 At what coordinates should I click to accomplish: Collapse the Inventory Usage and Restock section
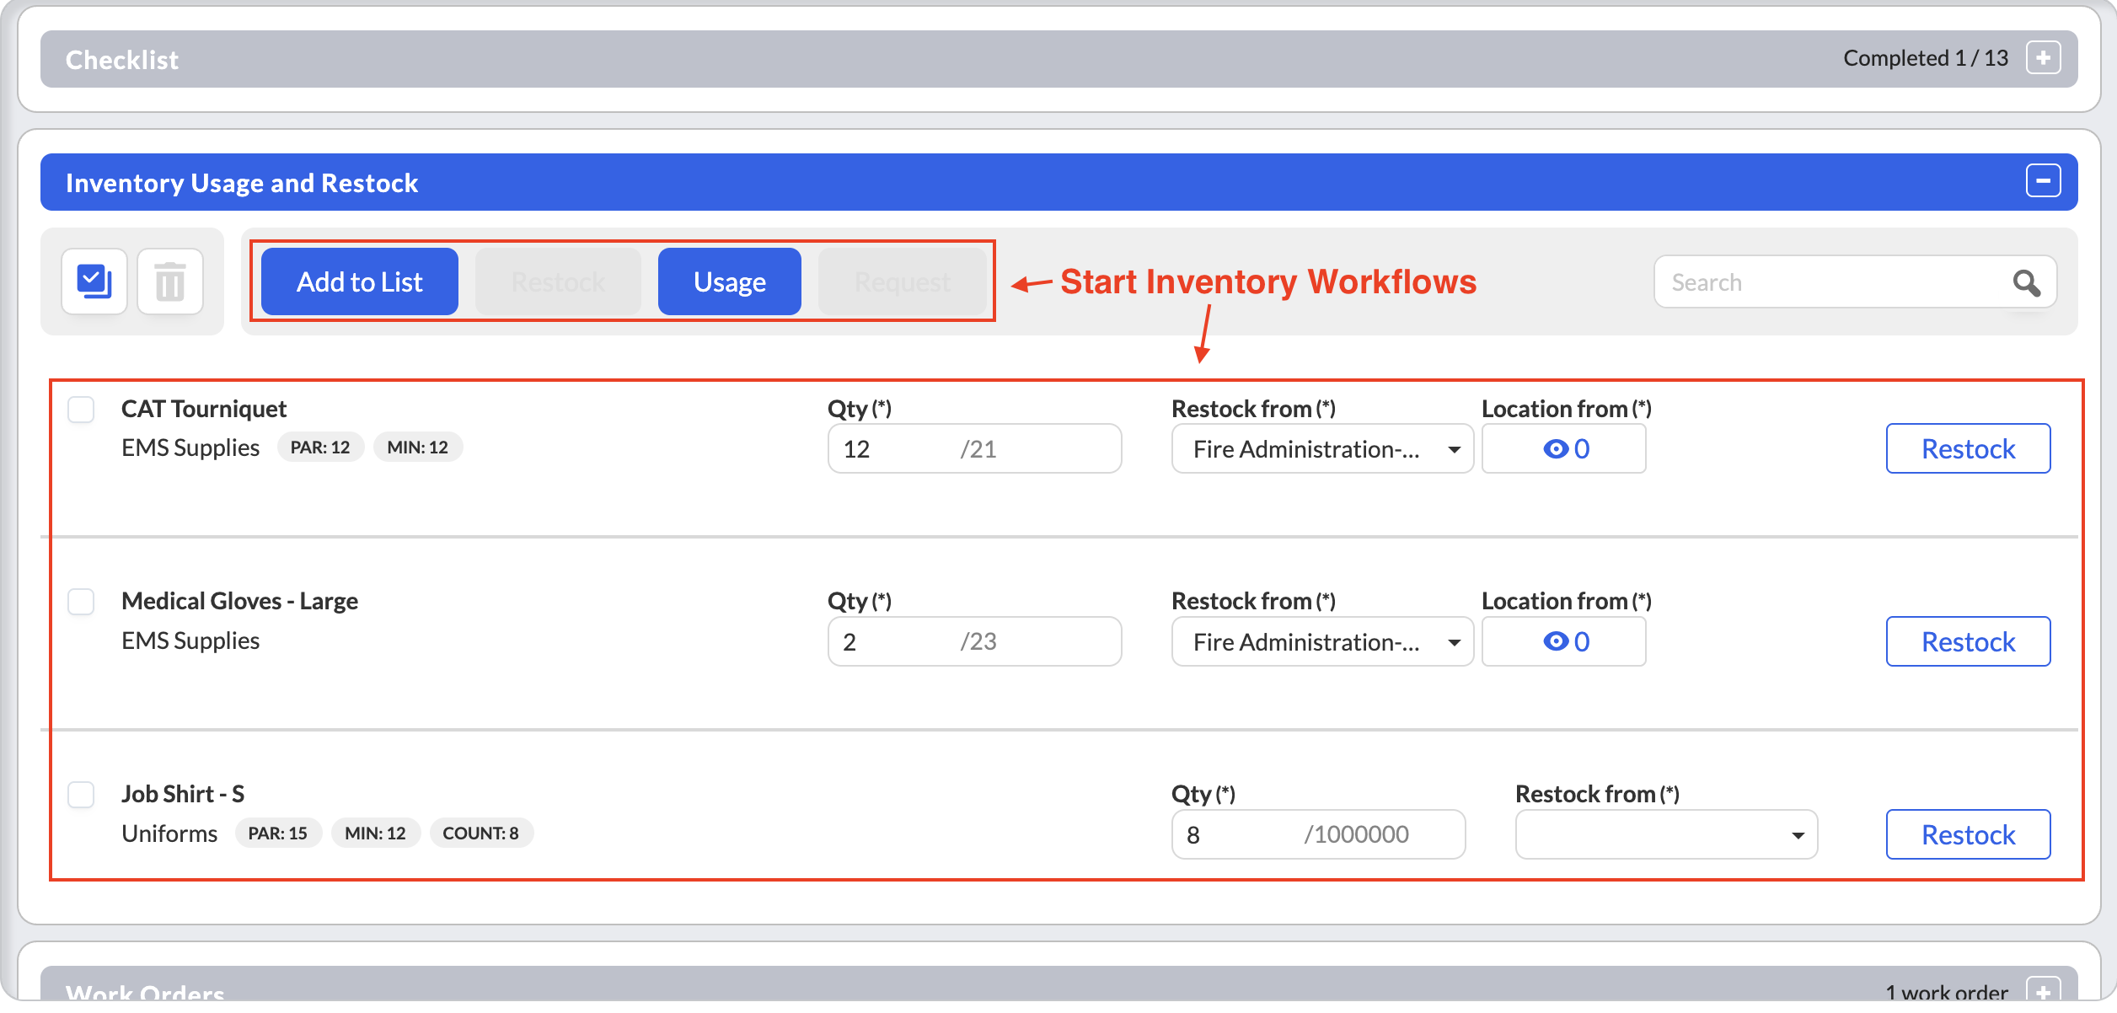click(2044, 181)
